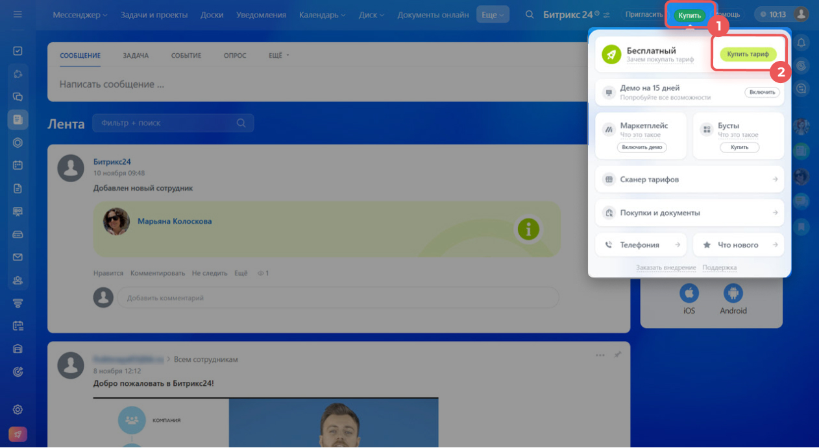
Task: Open settings gear icon in the sidebar
Action: (18, 410)
